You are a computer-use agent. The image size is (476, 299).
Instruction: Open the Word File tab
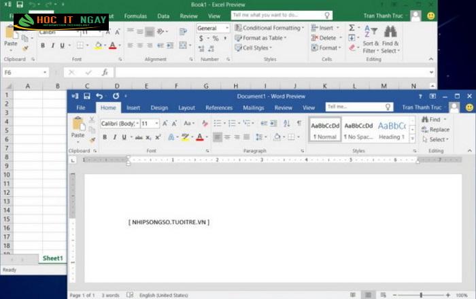click(81, 107)
